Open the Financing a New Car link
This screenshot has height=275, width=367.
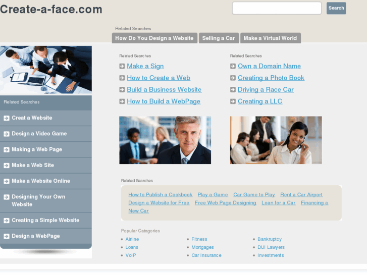[314, 203]
